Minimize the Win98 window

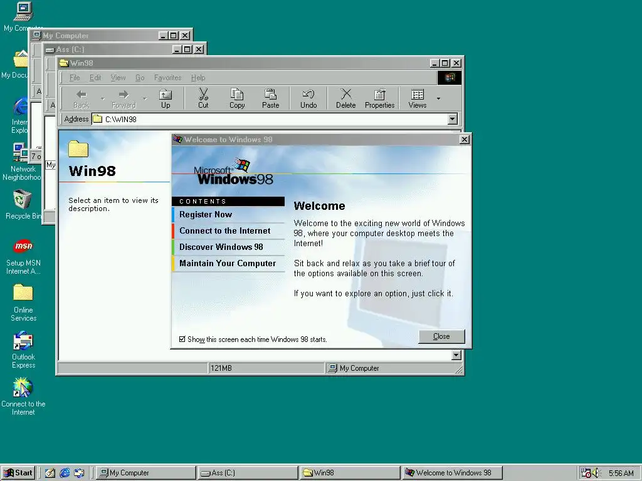click(435, 63)
